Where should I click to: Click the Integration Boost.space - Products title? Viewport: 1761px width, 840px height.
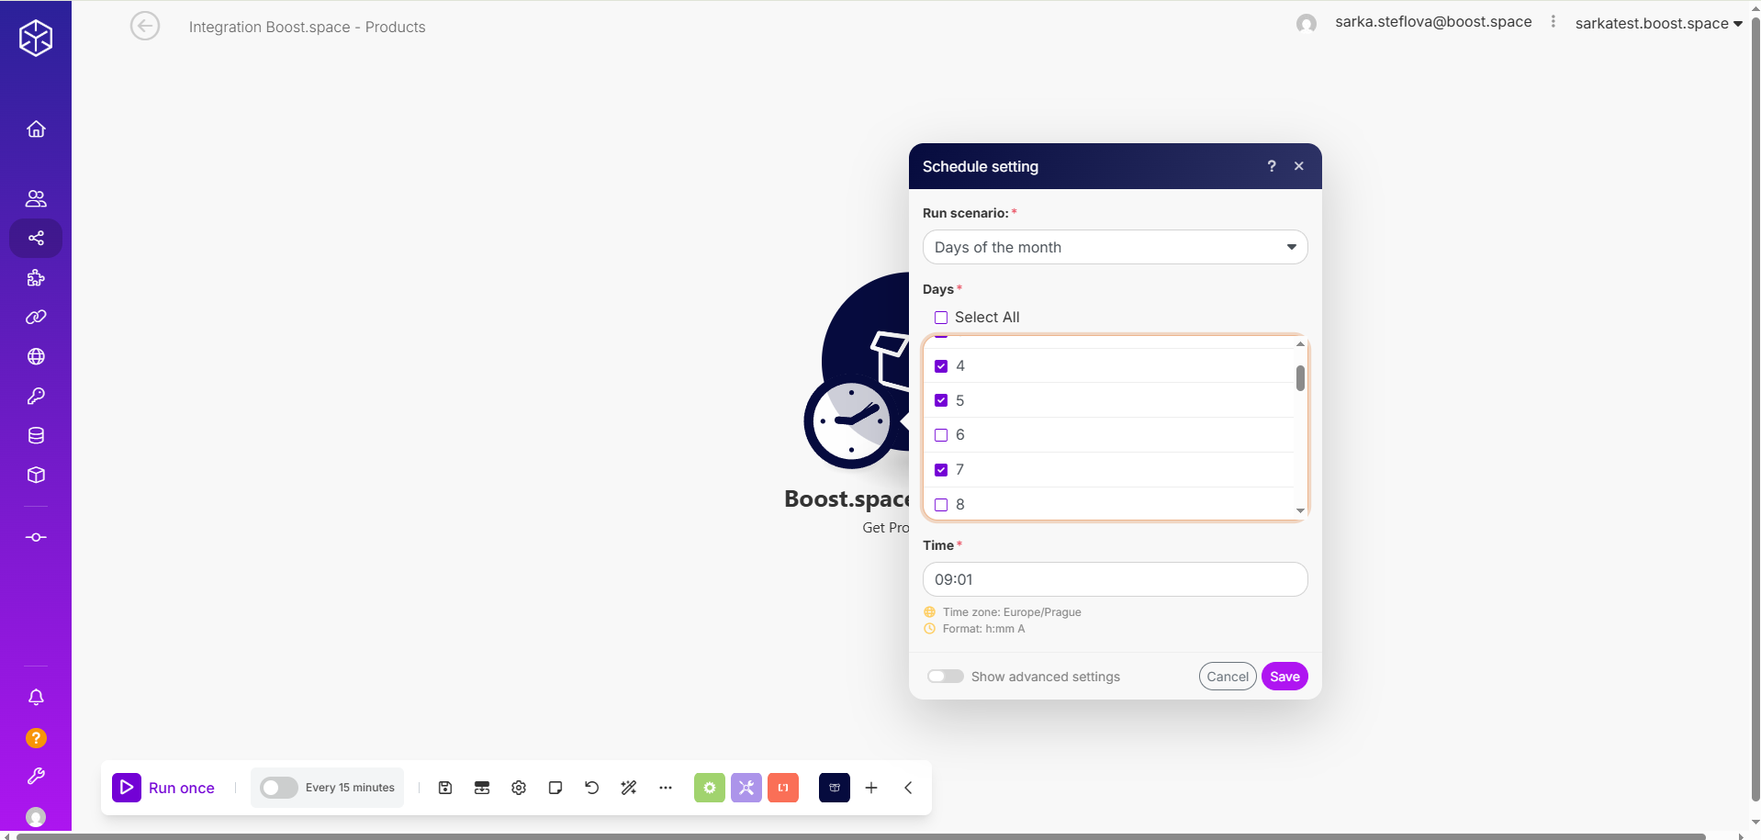[308, 28]
